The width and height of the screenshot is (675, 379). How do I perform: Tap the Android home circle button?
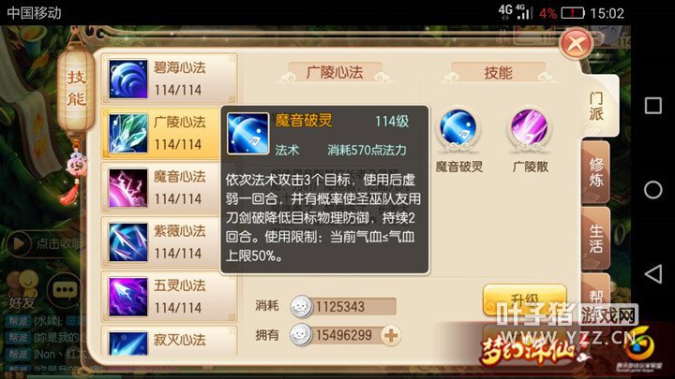pyautogui.click(x=653, y=189)
